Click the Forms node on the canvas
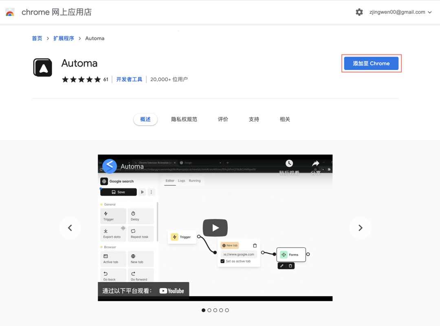 pos(291,255)
